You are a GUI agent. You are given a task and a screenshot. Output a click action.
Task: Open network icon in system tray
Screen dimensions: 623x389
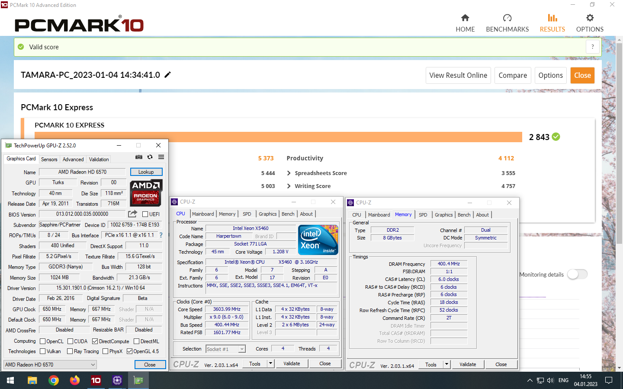coord(540,380)
